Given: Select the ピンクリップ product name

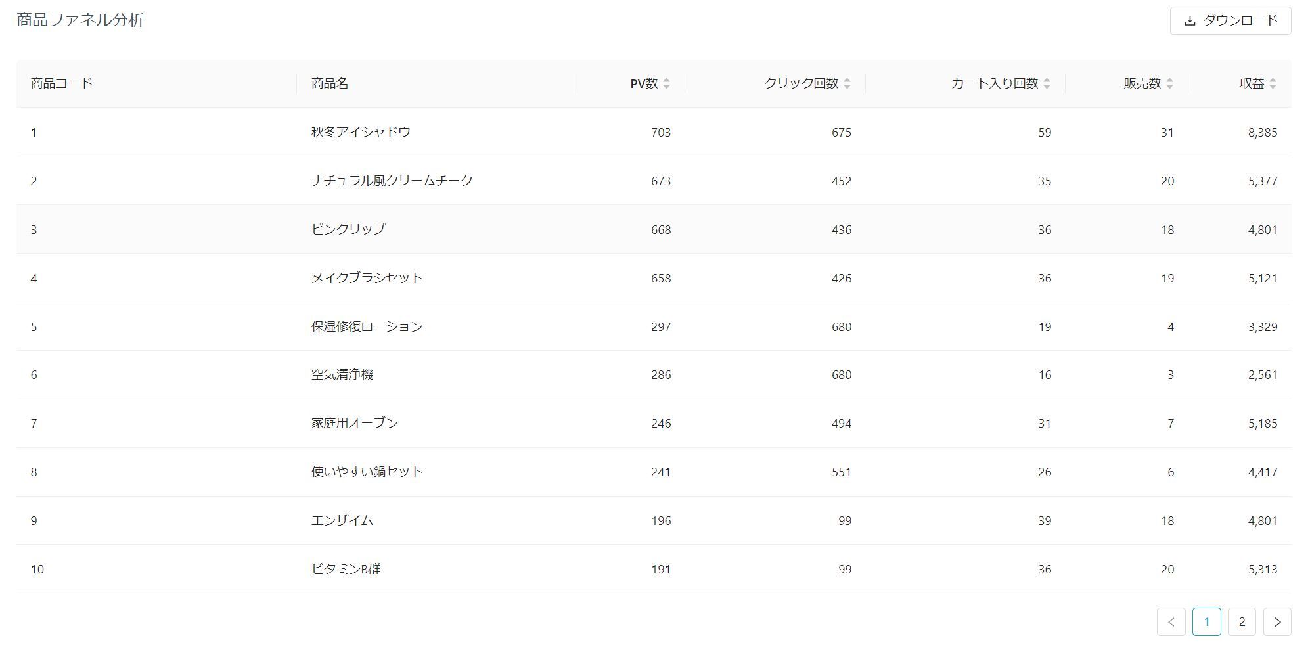Looking at the screenshot, I should (347, 229).
